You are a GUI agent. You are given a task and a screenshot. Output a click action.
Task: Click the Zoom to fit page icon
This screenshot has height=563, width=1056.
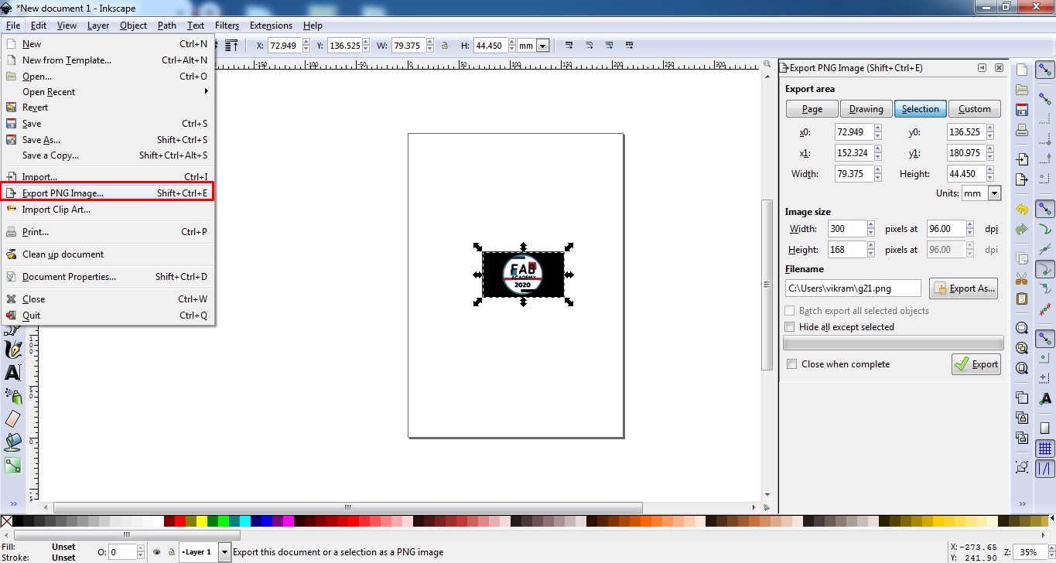pyautogui.click(x=1022, y=368)
